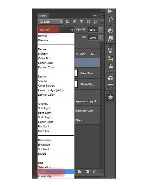
Task: Delete layer with trash icon
Action: click(x=95, y=171)
